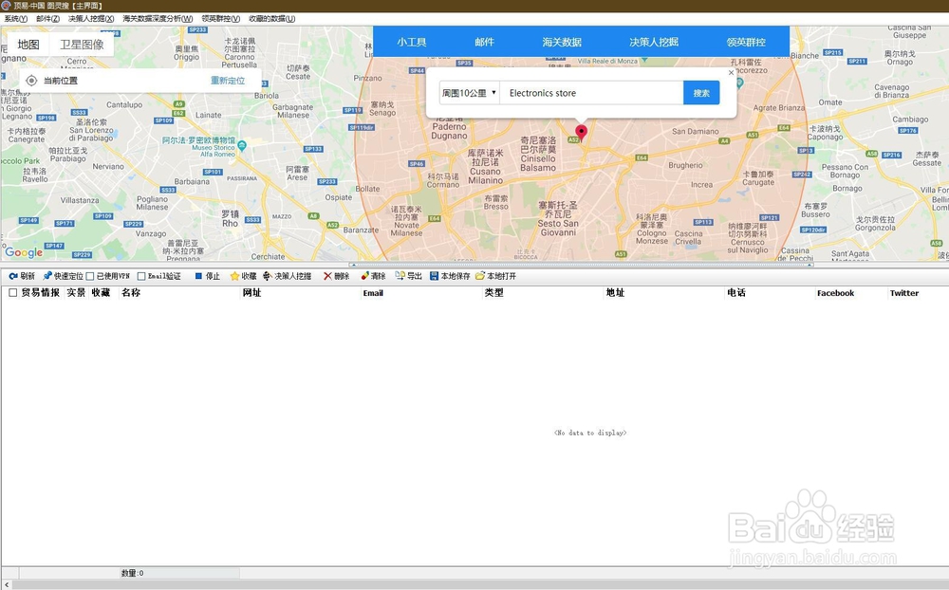Click the current location target icon

click(31, 81)
